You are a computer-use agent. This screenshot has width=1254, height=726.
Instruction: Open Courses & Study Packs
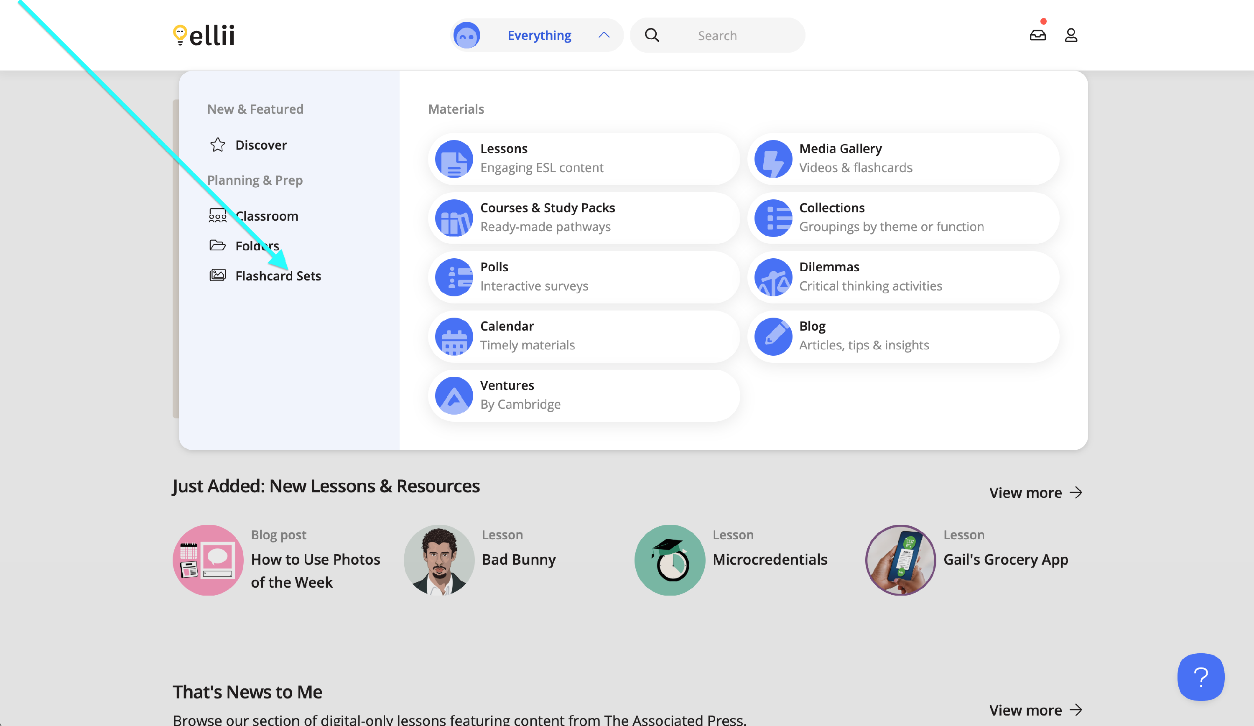548,208
